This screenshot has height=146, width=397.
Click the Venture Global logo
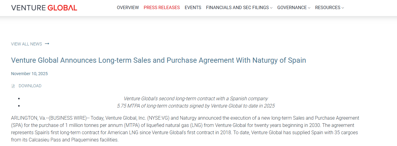44,8
